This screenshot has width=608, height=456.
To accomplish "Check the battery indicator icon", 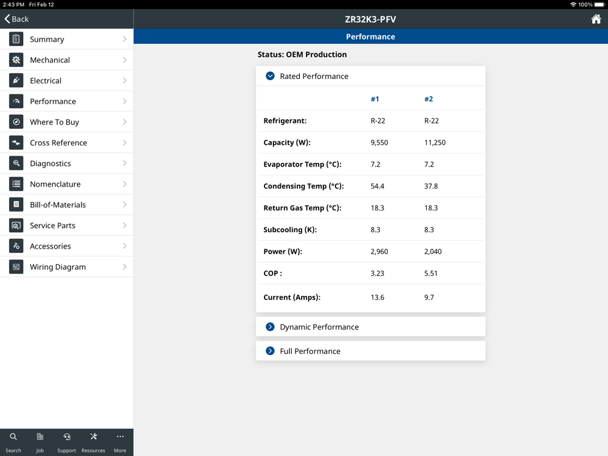I will click(599, 5).
